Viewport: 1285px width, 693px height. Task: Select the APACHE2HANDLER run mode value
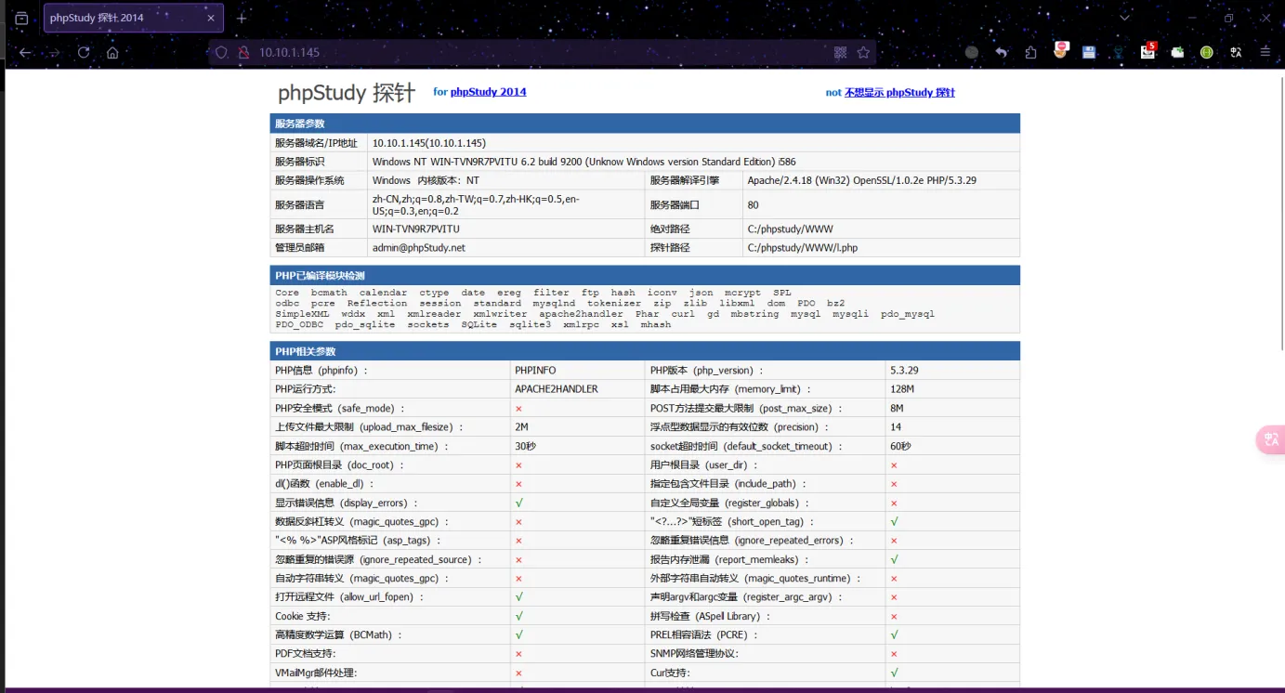557,389
